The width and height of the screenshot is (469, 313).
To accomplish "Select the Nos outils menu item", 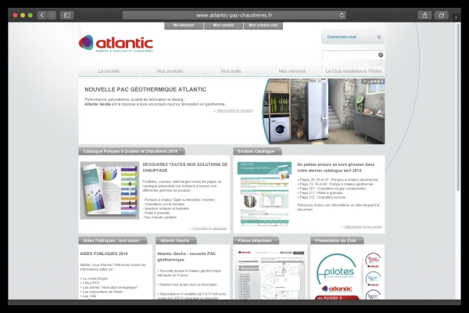I will pos(231,71).
